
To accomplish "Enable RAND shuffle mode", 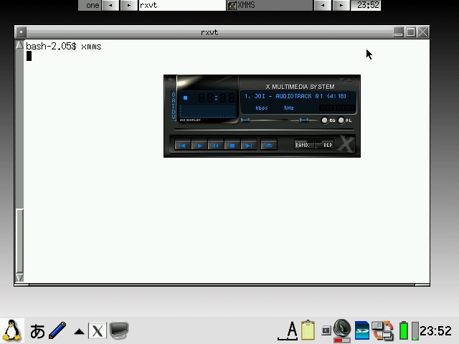I will pyautogui.click(x=303, y=145).
